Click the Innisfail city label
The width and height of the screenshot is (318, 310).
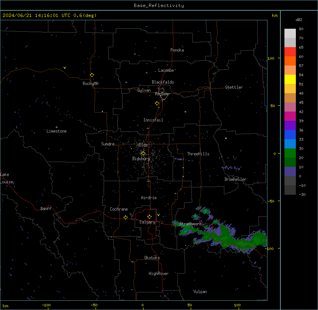click(153, 120)
